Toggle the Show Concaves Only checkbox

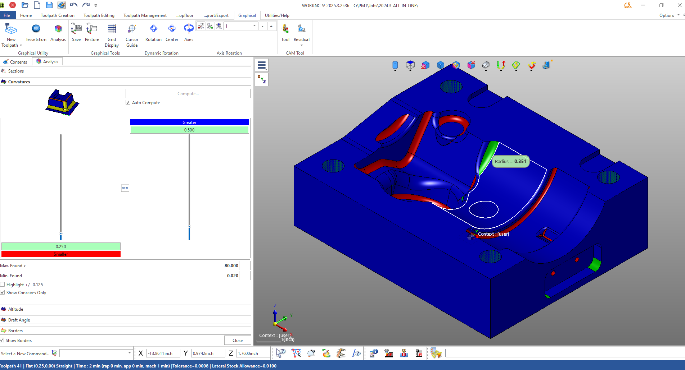pos(3,292)
